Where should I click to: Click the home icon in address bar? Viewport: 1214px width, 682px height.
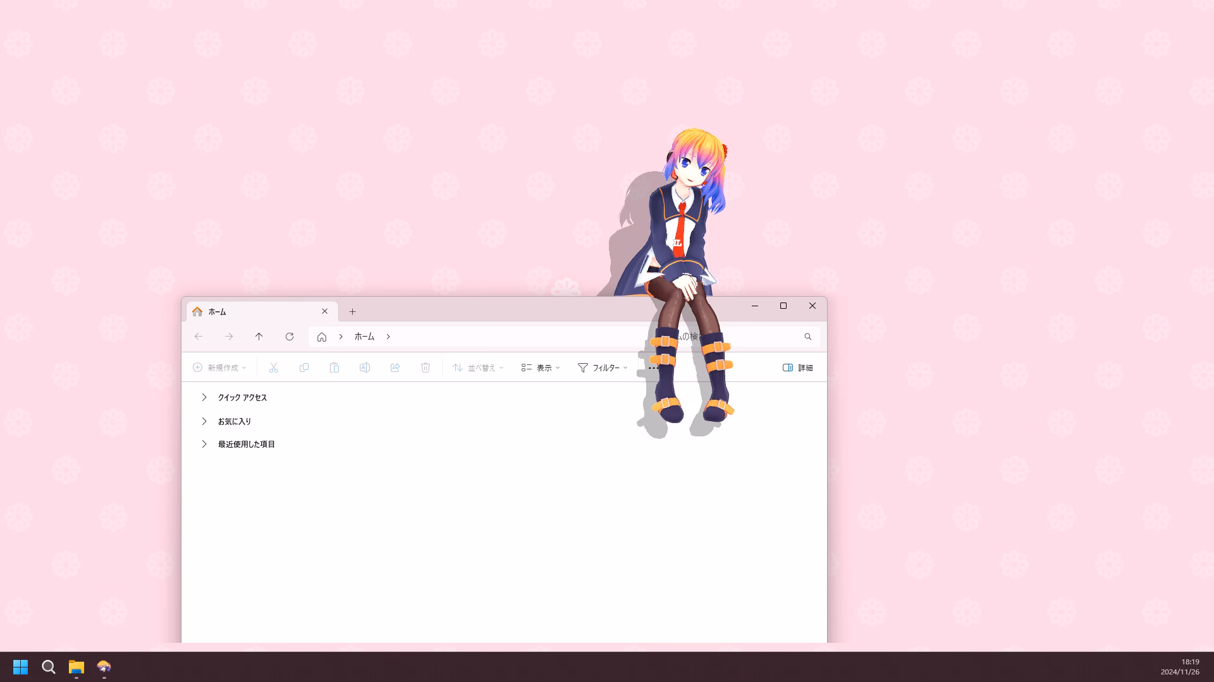(322, 337)
